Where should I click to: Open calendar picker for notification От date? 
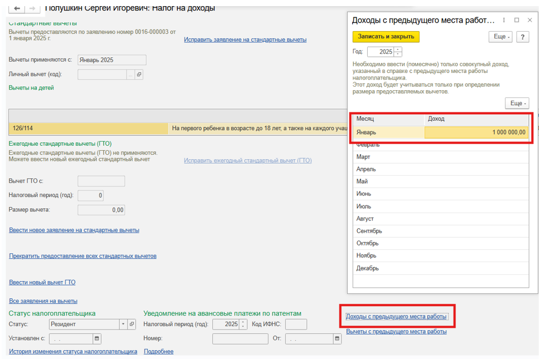point(337,338)
